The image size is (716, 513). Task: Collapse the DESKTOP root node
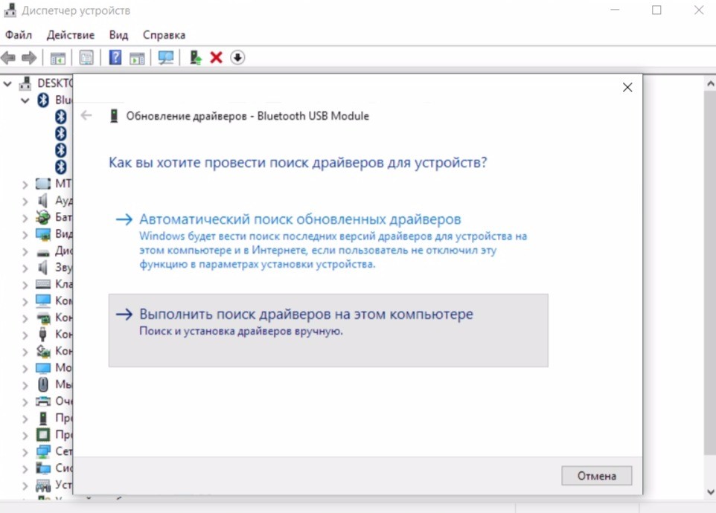tap(7, 83)
